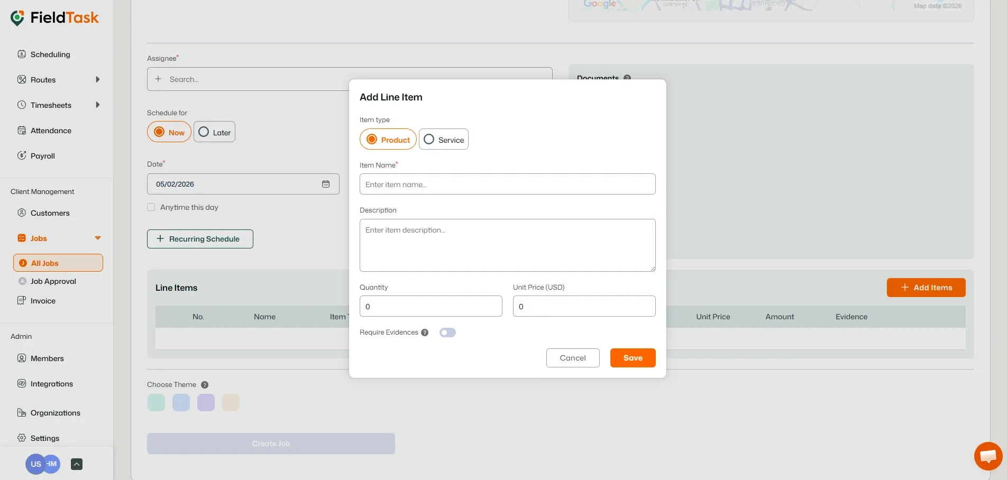Expand the Routes sidebar entry
1007x480 pixels.
(98, 79)
